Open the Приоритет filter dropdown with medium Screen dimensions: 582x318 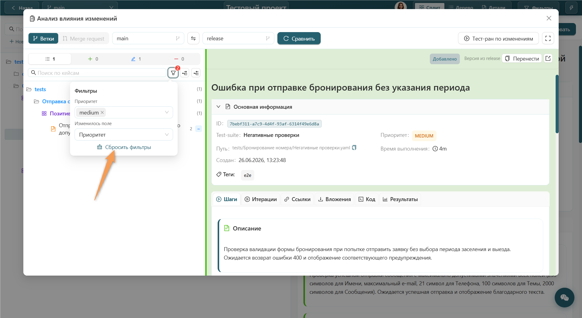tap(124, 112)
